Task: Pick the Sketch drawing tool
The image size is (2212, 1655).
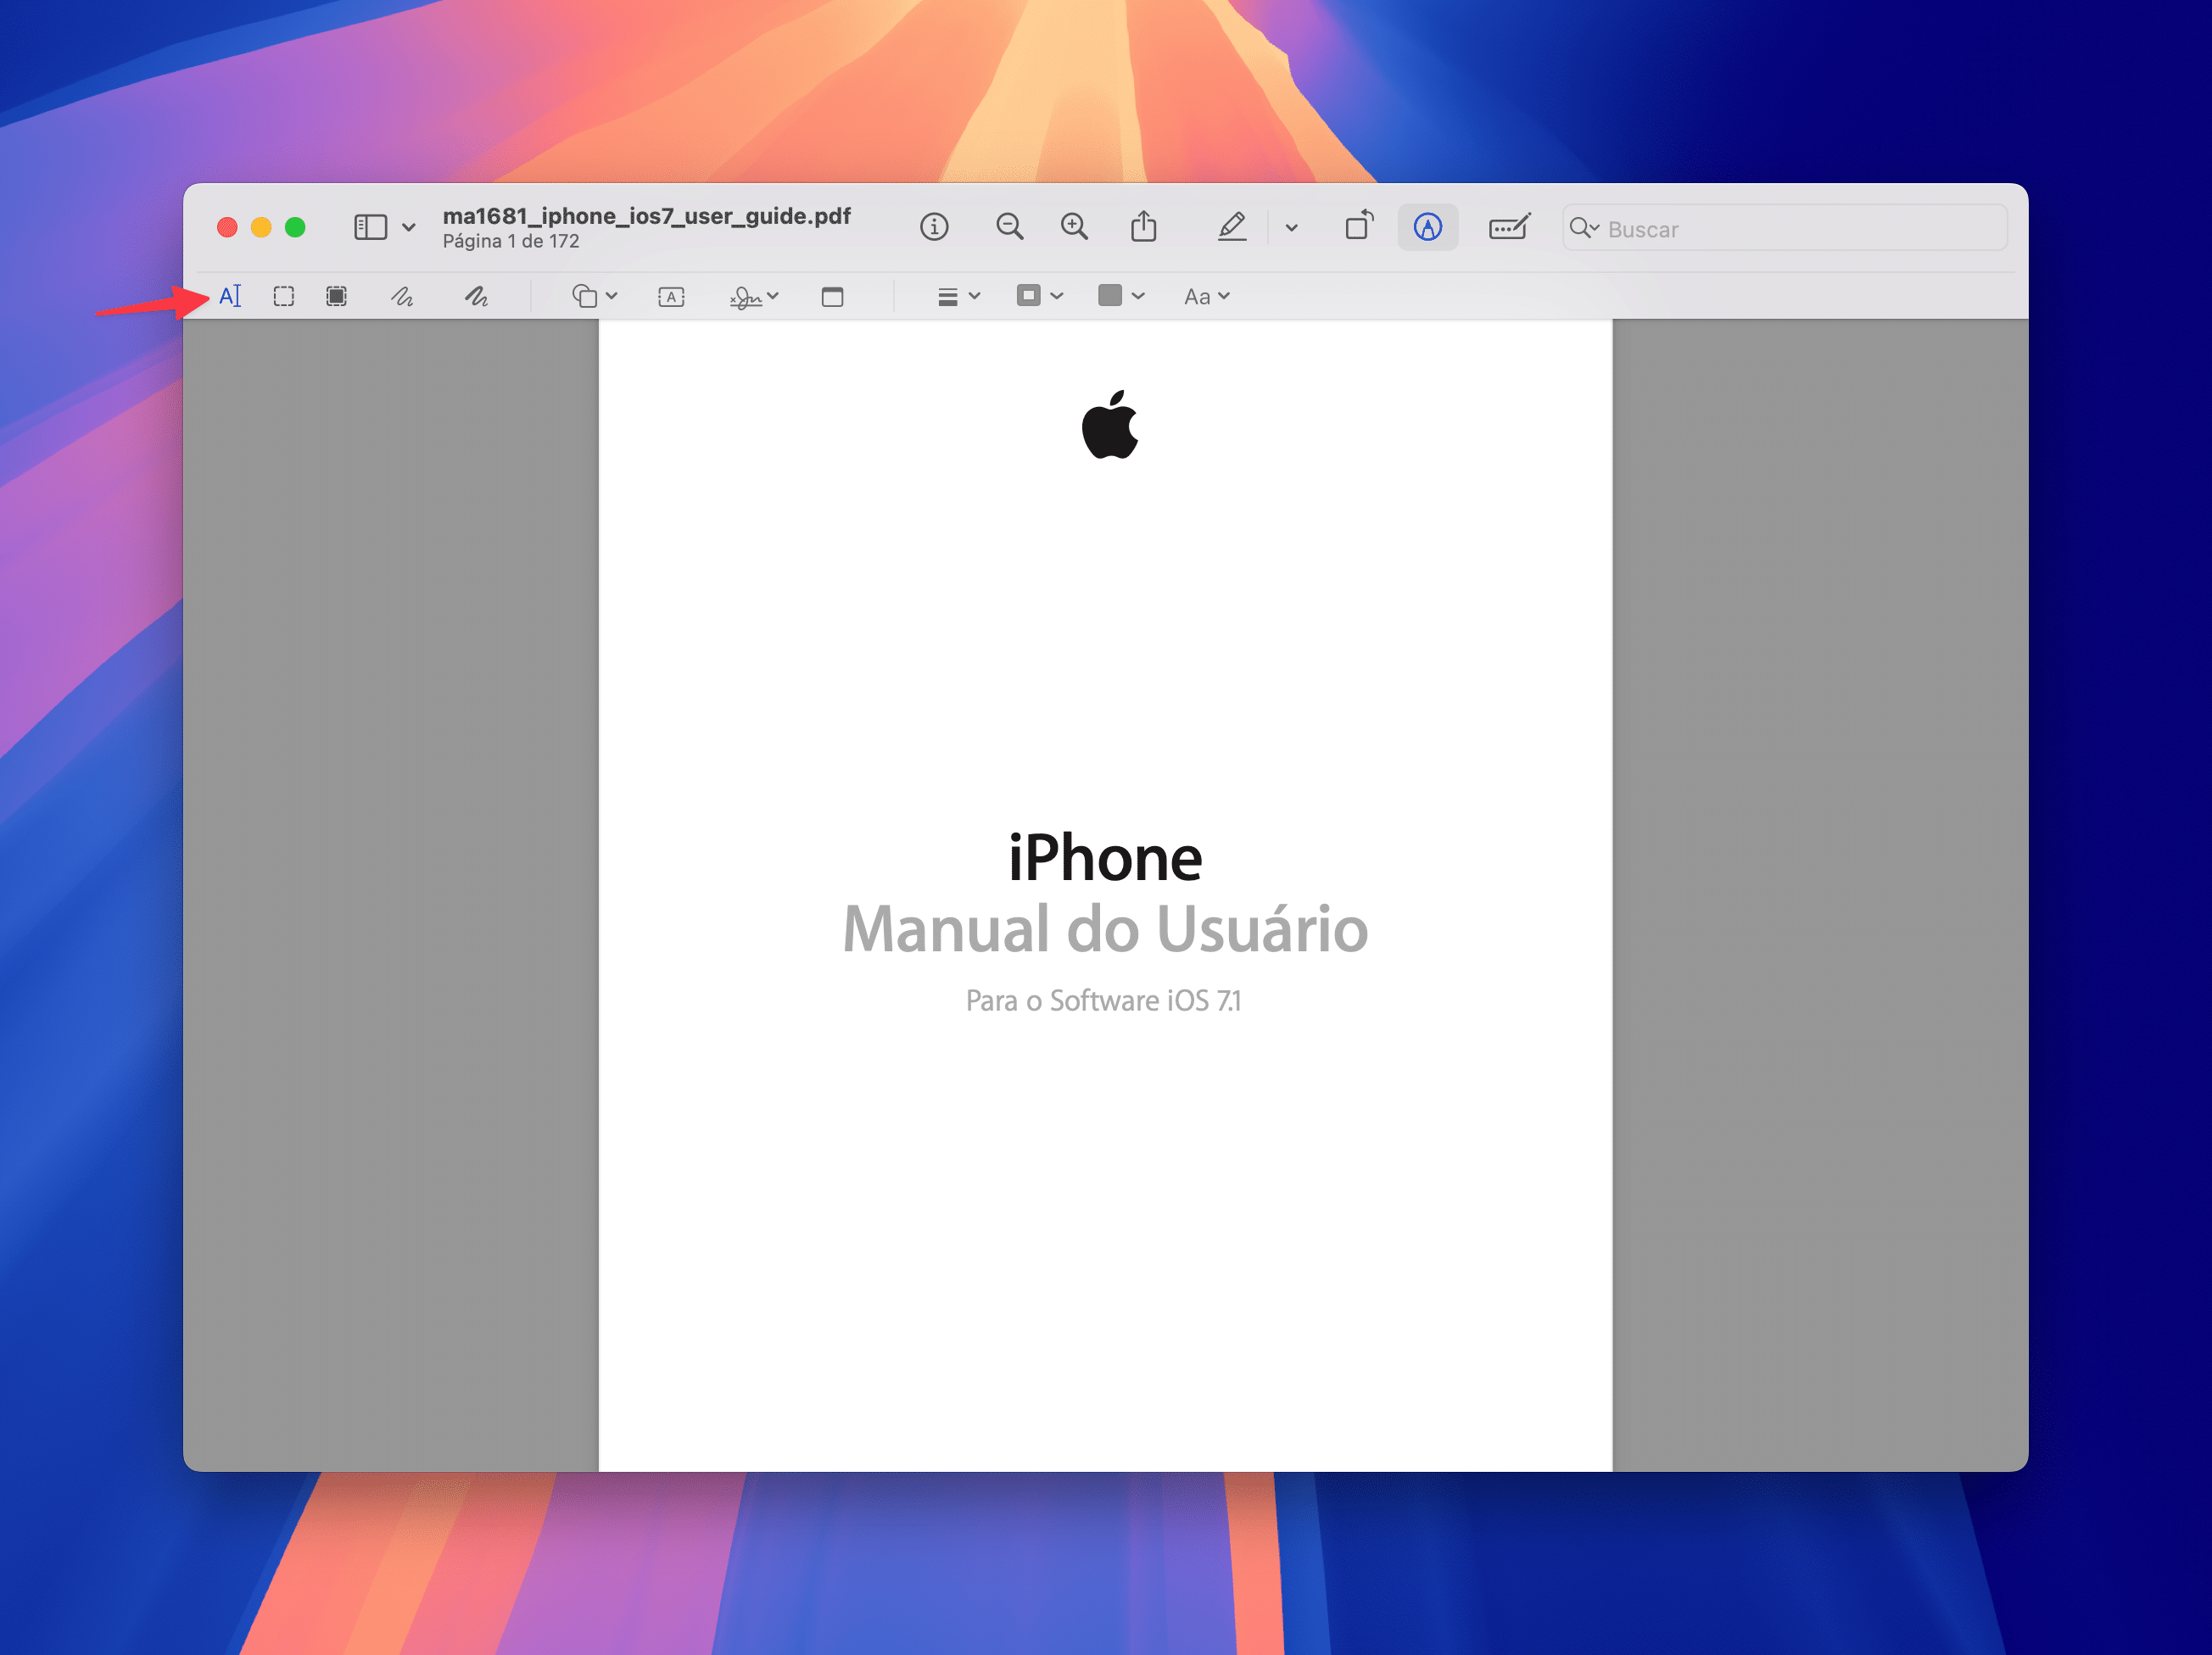Action: 402,296
